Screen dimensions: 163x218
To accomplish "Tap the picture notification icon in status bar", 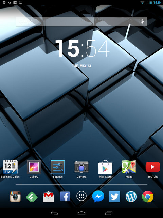I will click(21, 3).
